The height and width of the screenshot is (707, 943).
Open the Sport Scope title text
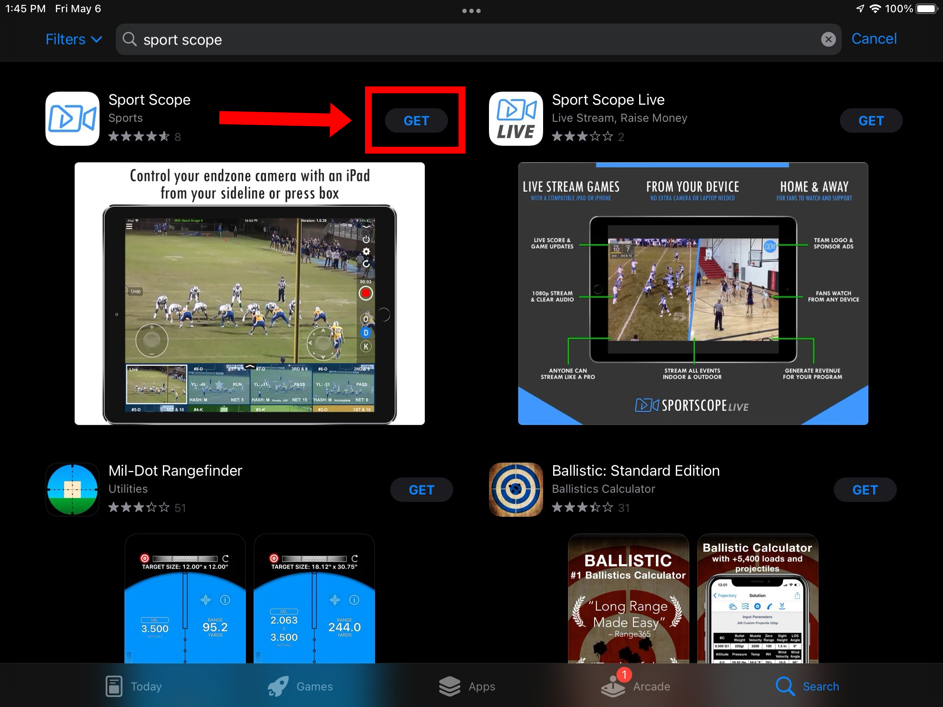149,100
